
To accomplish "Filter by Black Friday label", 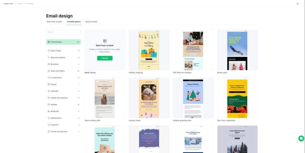I will 56,51.
